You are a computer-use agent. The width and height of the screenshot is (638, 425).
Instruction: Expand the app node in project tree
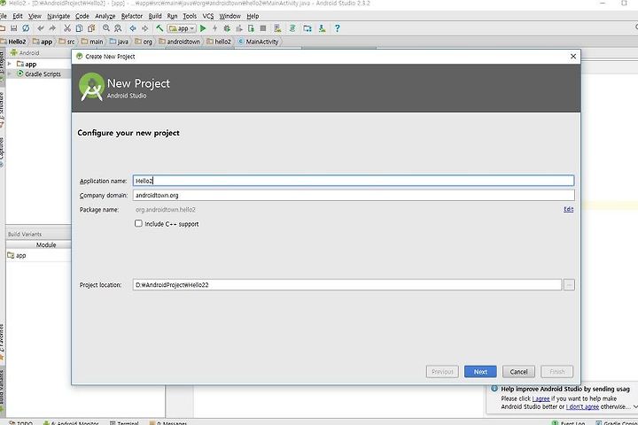tap(10, 64)
